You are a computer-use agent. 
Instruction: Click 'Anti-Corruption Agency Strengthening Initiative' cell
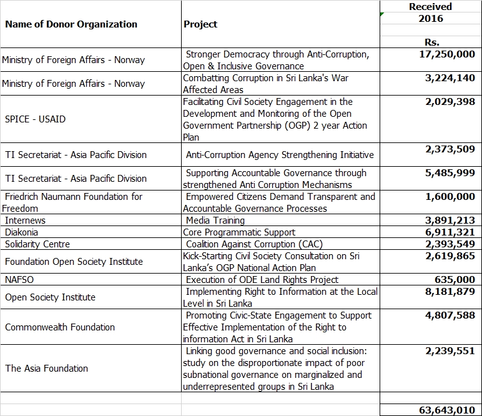pos(280,155)
